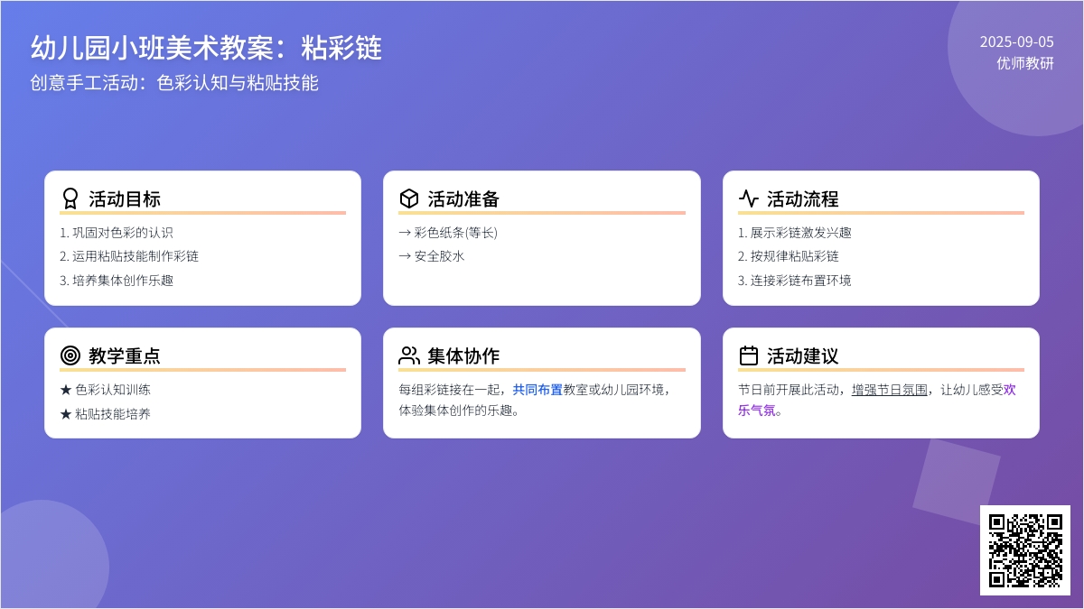Click the heading 活动准备
Image resolution: width=1084 pixels, height=609 pixels.
tap(463, 198)
